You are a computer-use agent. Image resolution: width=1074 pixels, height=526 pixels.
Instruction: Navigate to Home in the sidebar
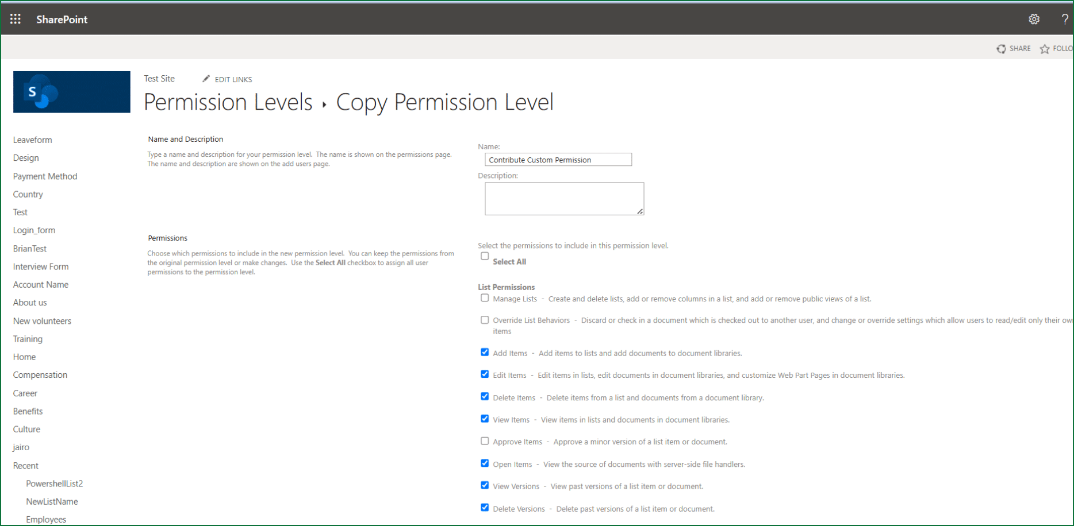(x=24, y=357)
